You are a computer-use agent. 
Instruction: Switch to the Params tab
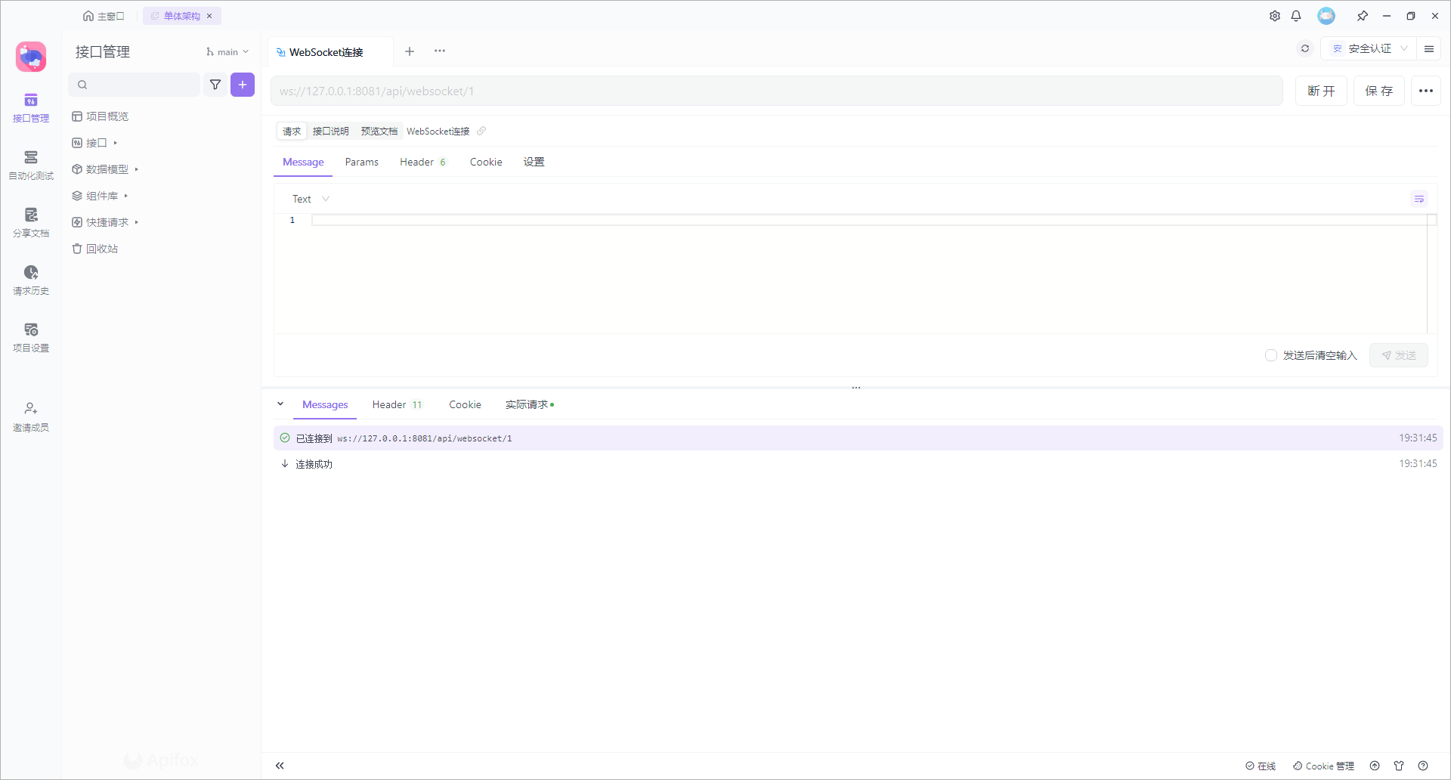click(x=361, y=162)
